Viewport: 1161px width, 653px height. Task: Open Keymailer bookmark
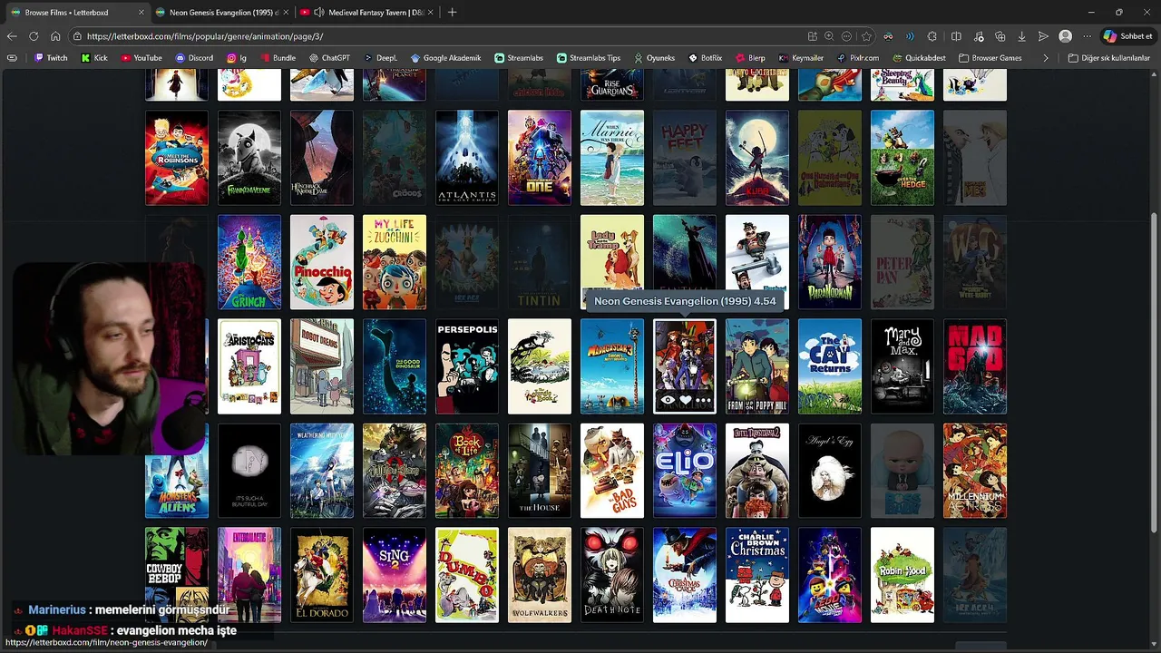click(801, 58)
